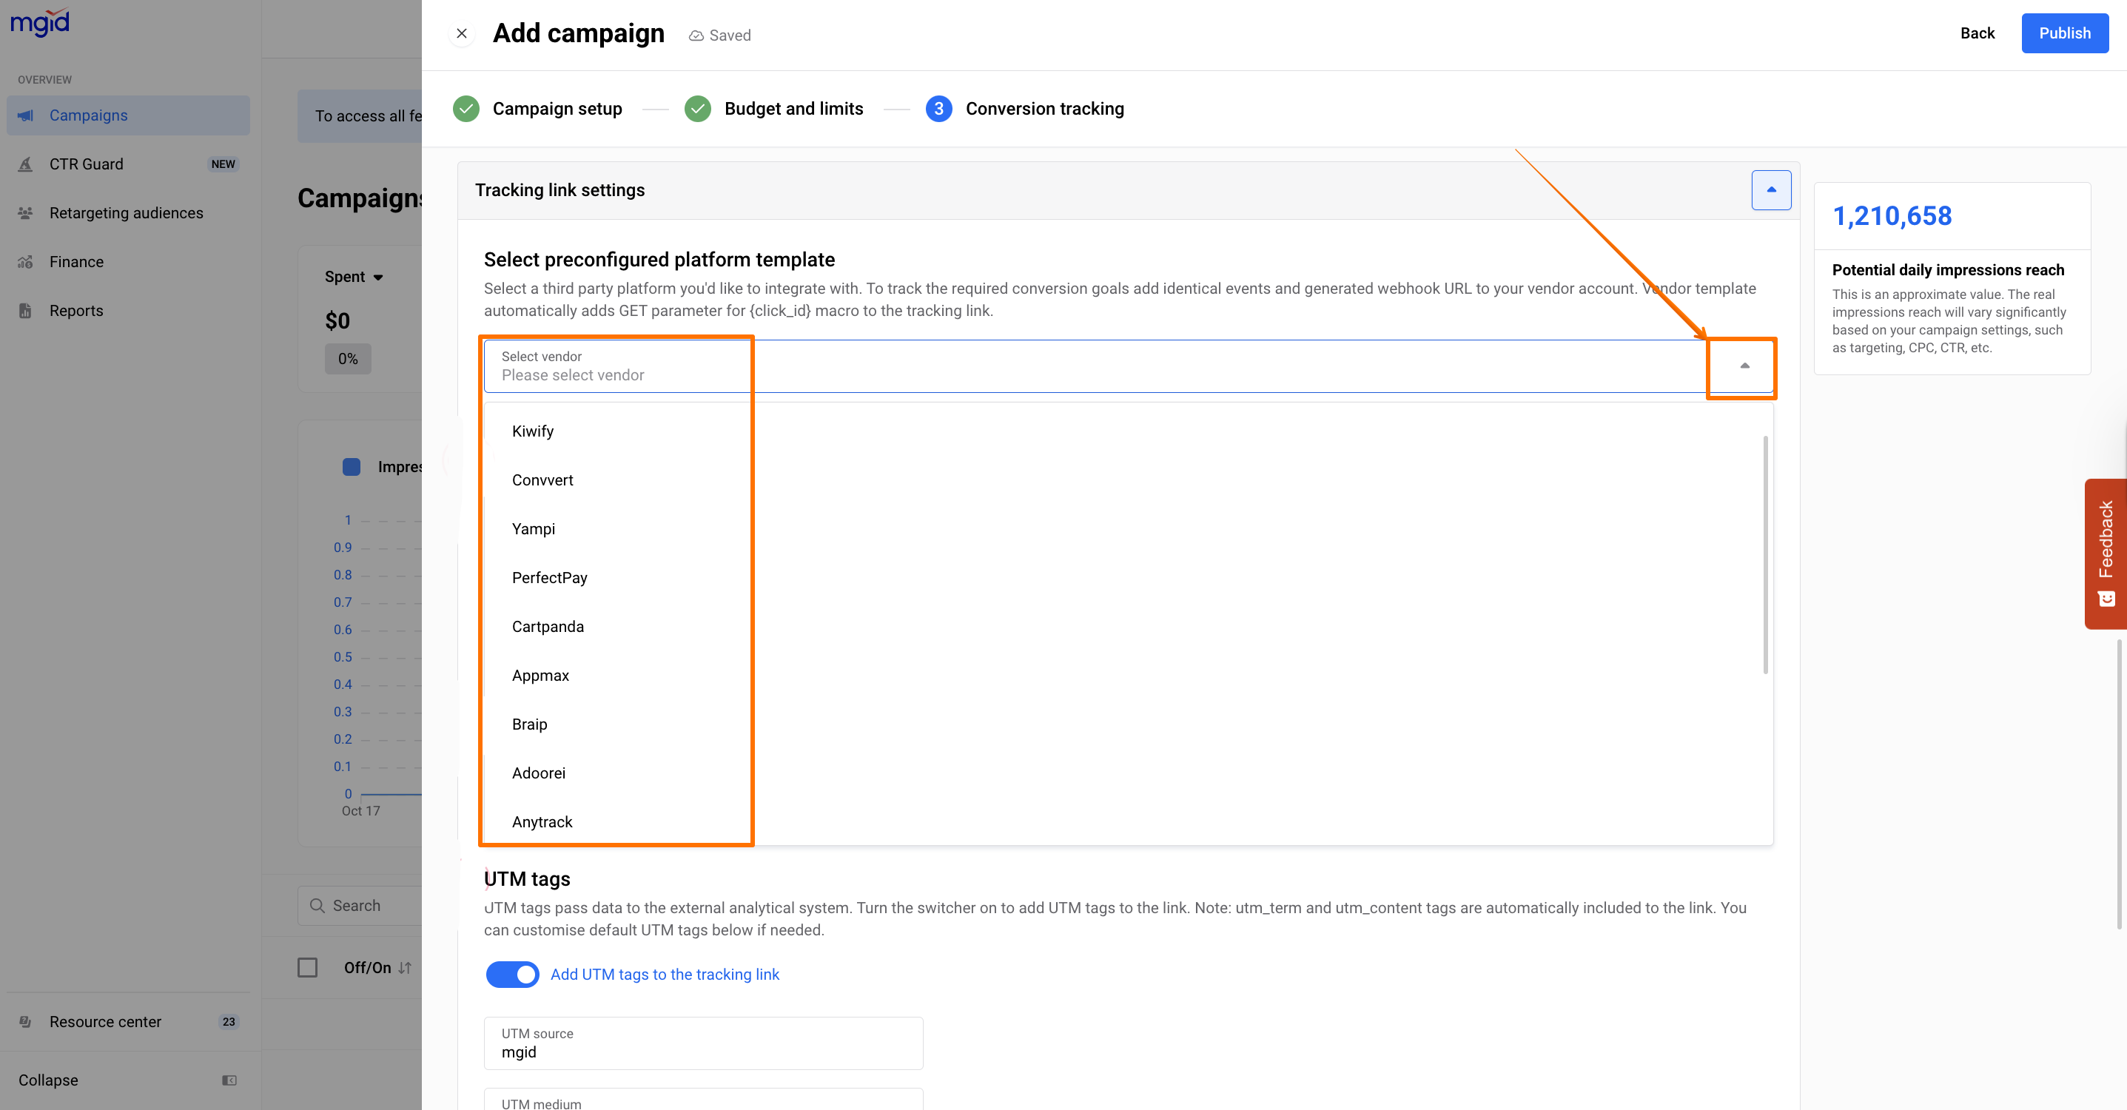2127x1110 pixels.
Task: Click the mgid logo
Action: tap(40, 21)
